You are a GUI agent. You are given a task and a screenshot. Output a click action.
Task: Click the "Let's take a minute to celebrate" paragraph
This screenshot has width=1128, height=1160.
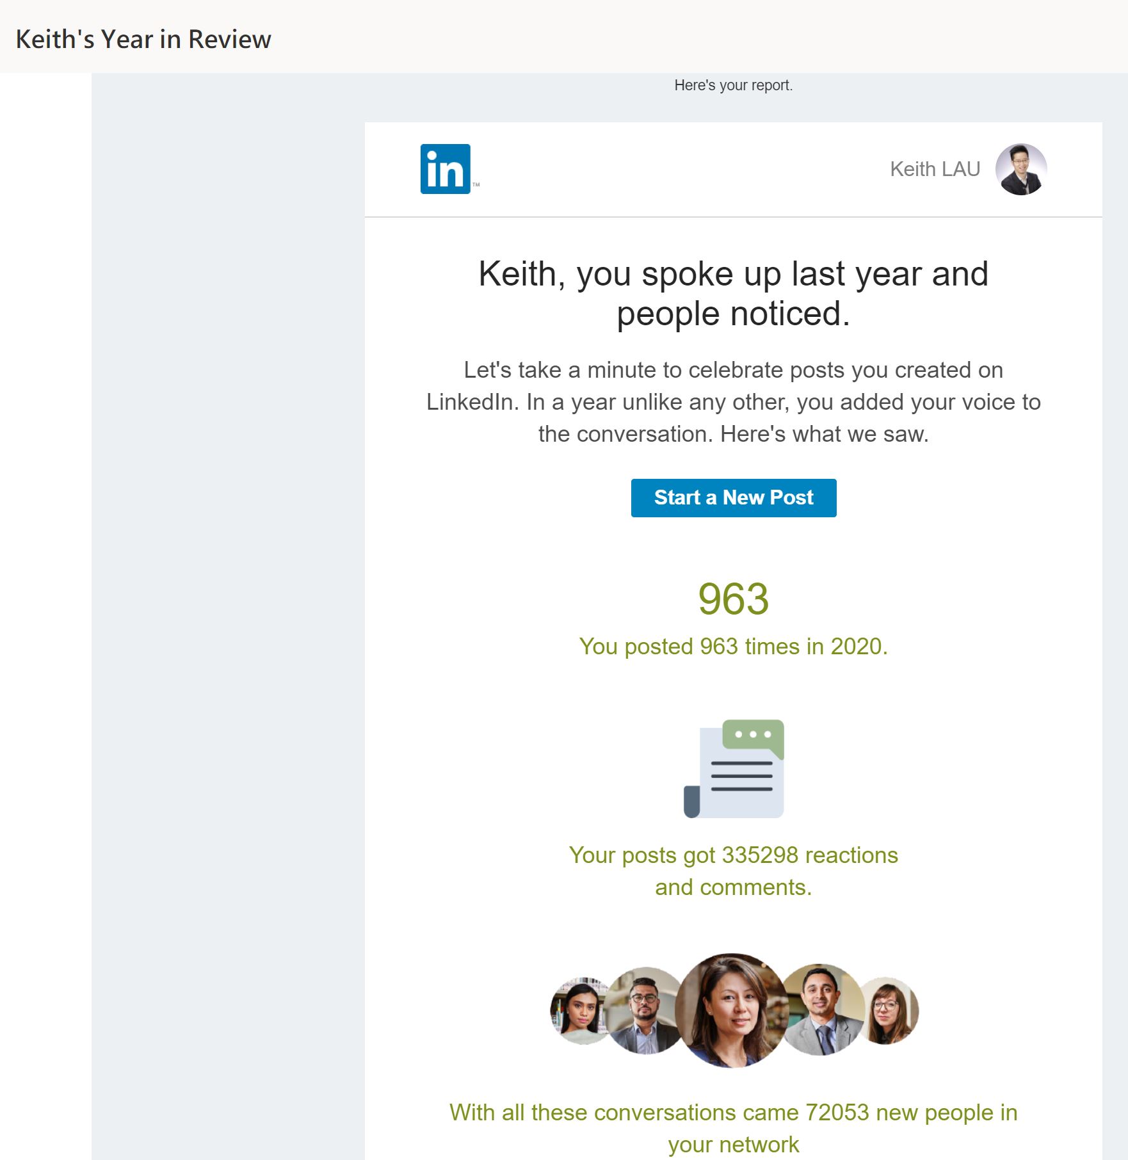(733, 402)
